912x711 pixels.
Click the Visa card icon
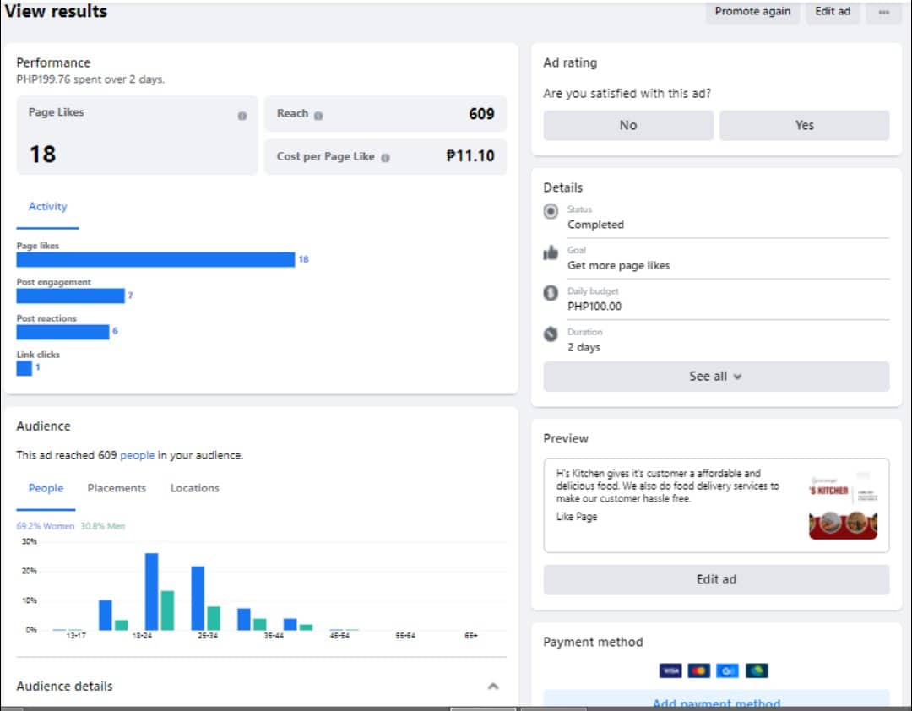(670, 670)
